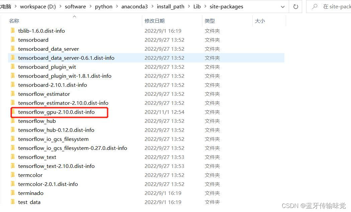Click folder icon of tensorflow_estimator-2.10.0.dist-info

tap(13, 103)
